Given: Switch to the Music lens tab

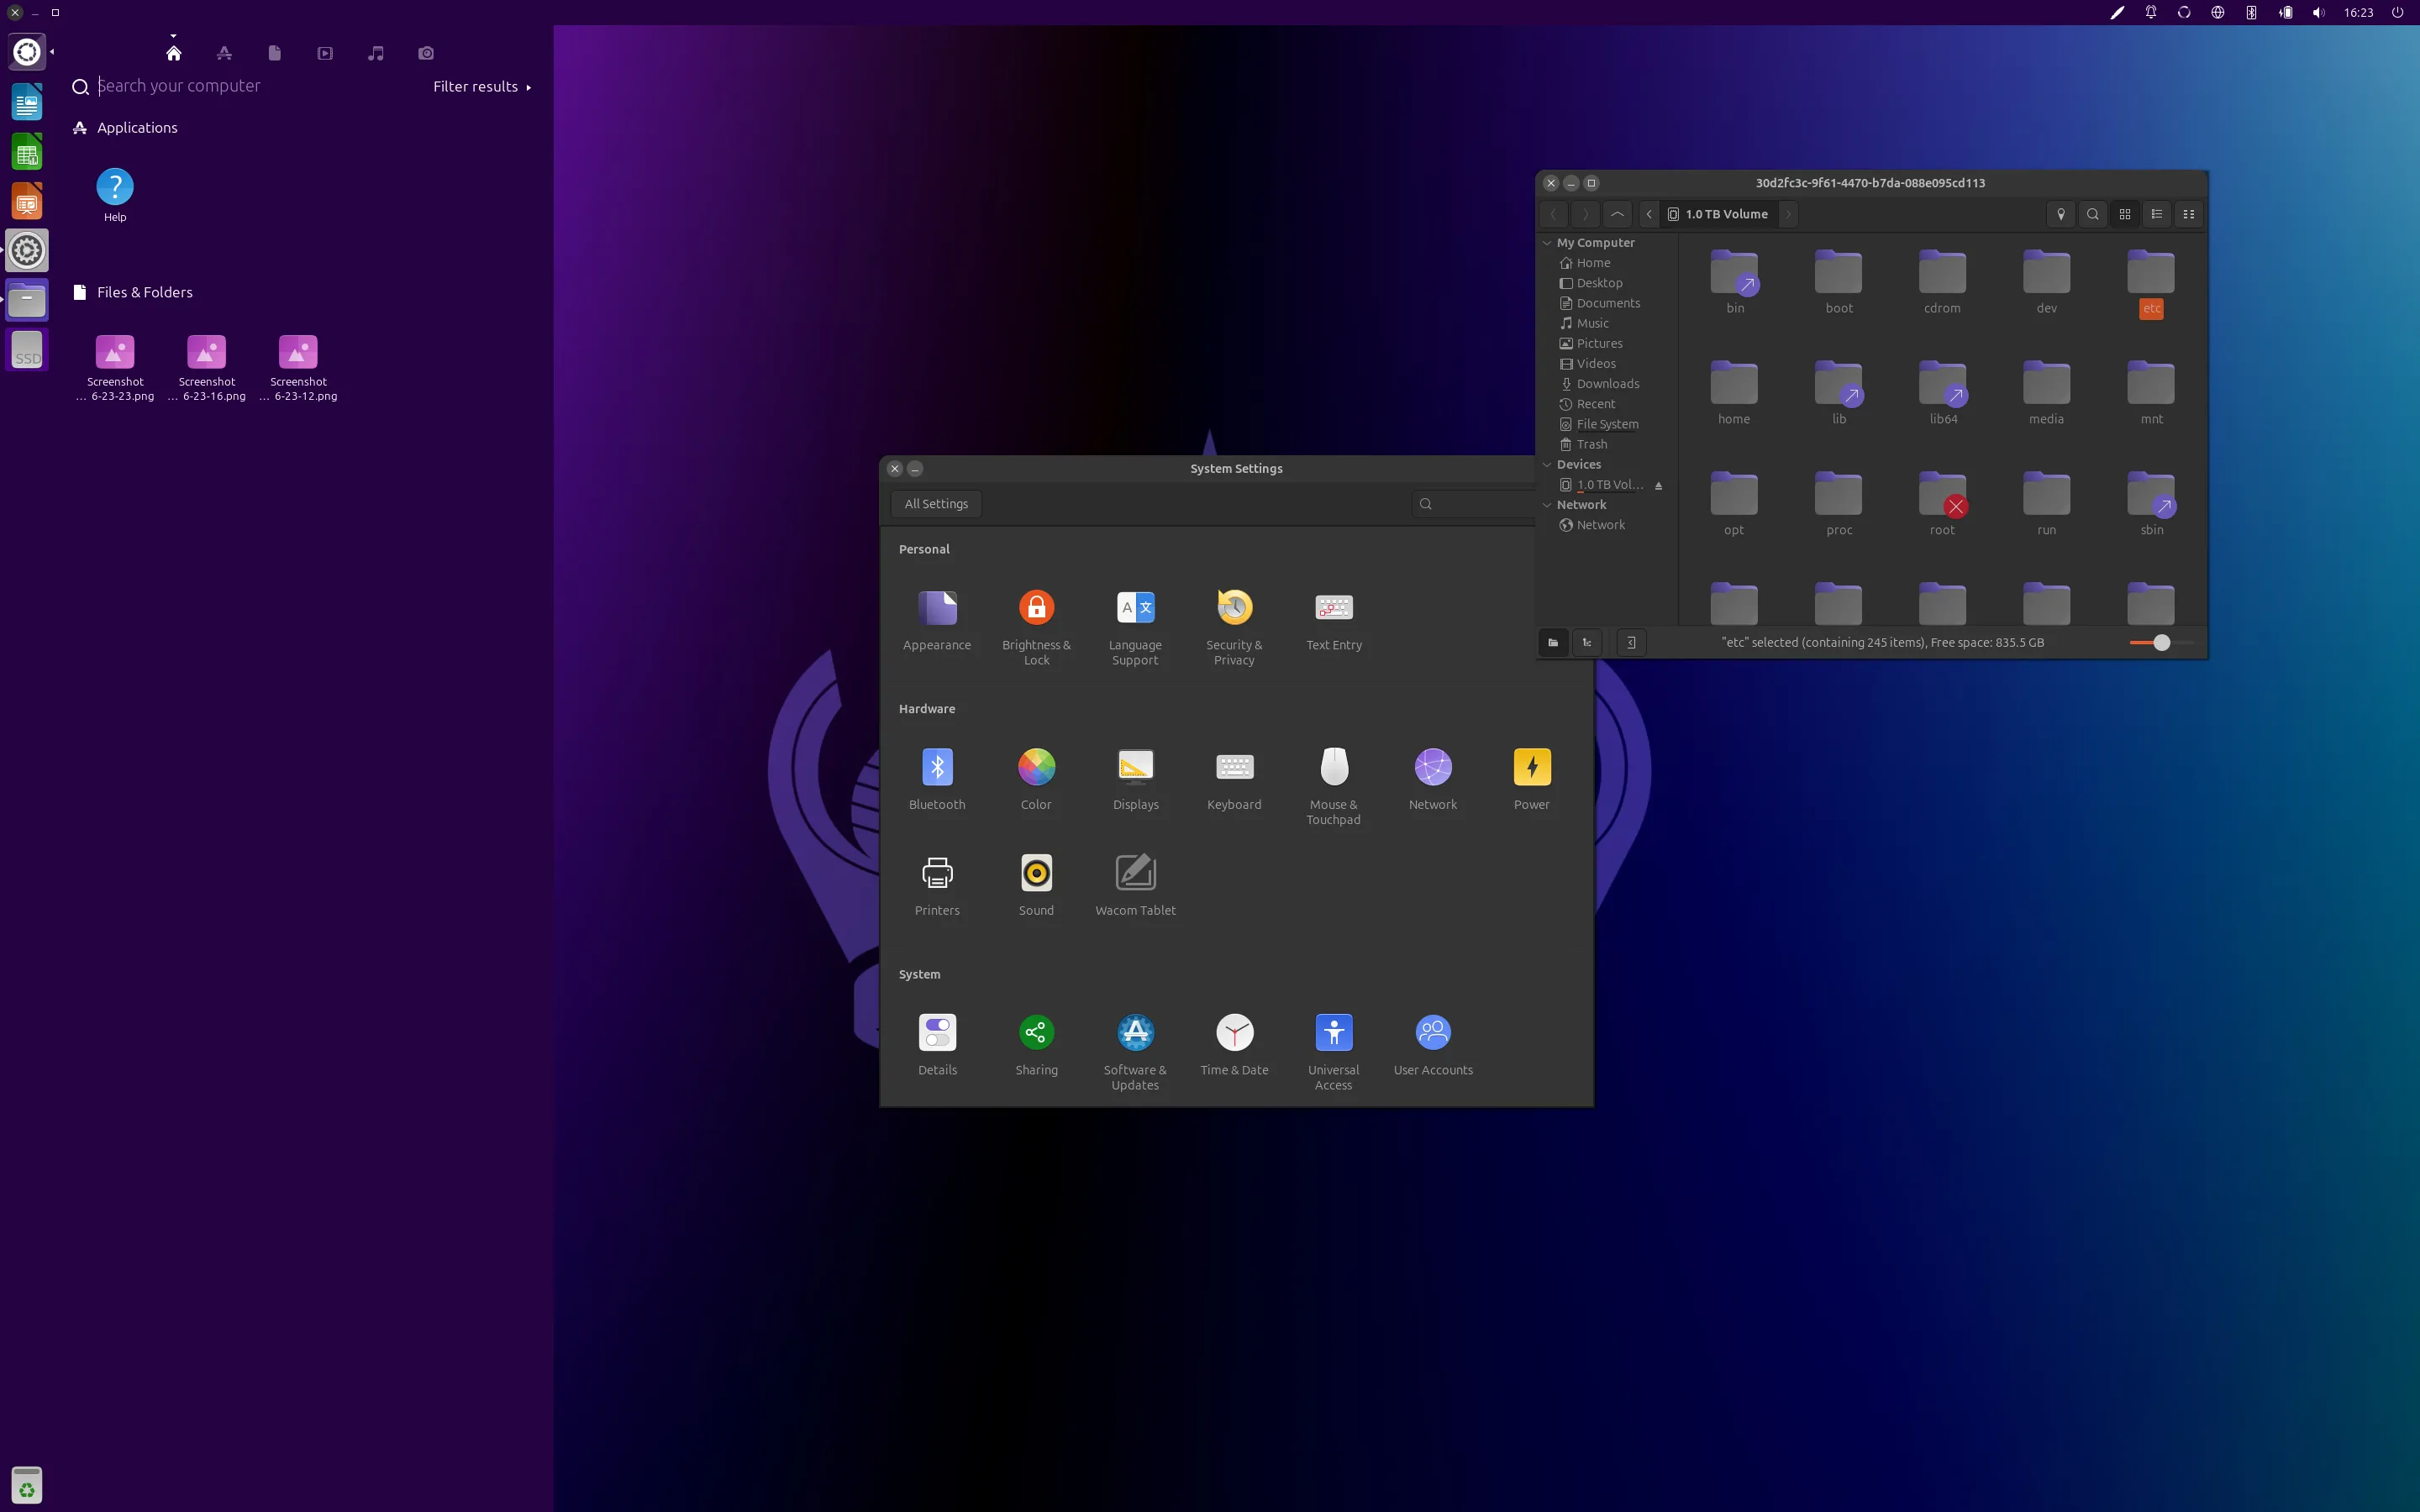Looking at the screenshot, I should point(376,53).
